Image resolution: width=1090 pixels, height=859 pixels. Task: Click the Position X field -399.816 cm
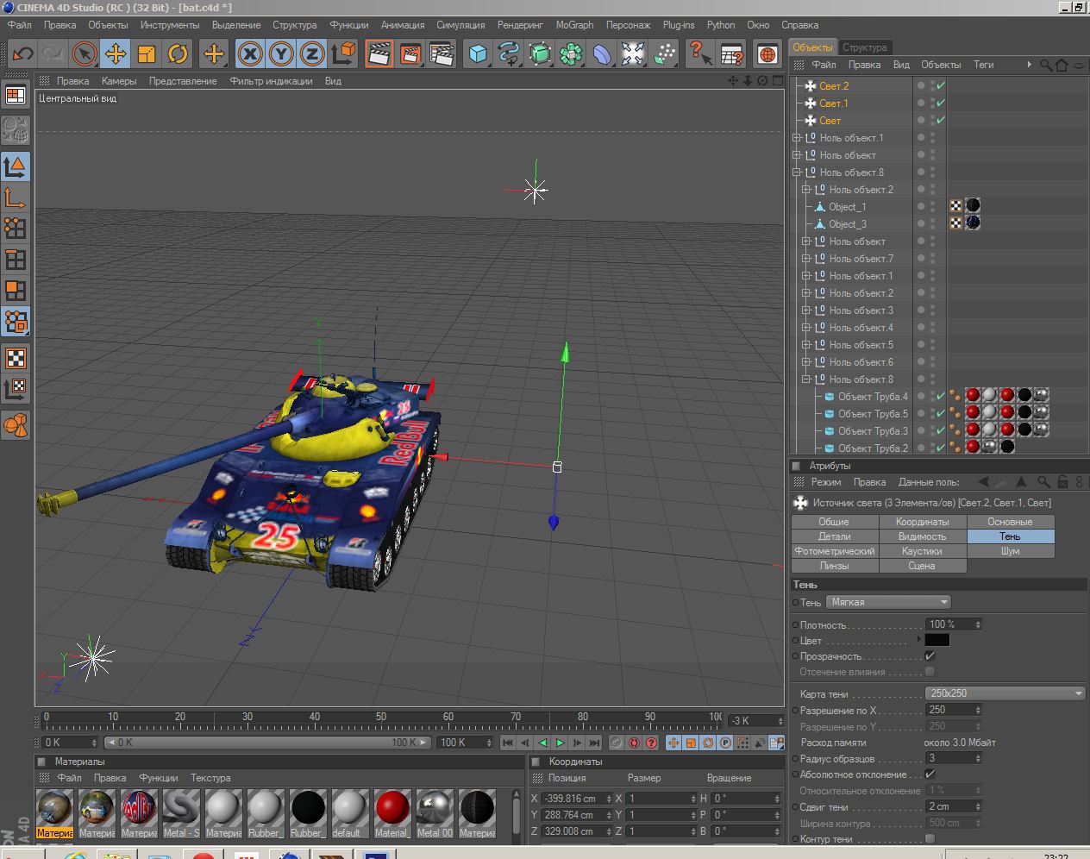[x=577, y=799]
